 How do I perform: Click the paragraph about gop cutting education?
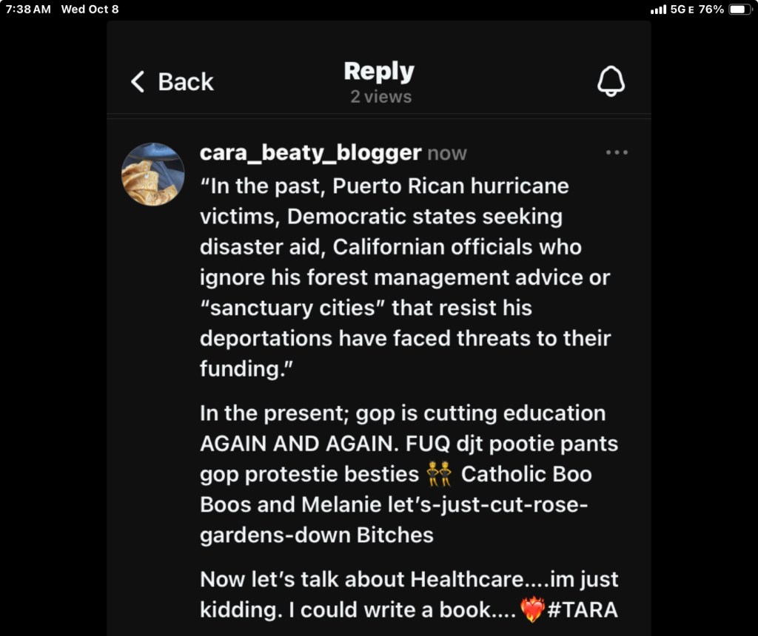(x=409, y=473)
